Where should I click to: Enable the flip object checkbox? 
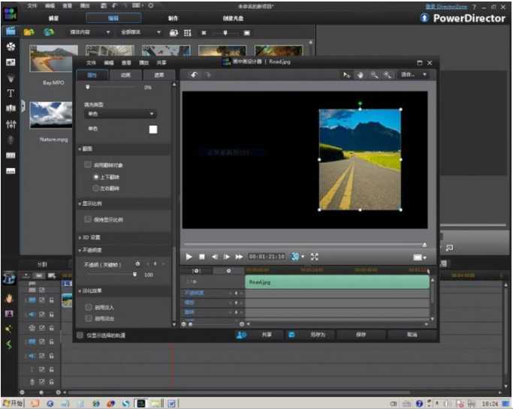[89, 164]
